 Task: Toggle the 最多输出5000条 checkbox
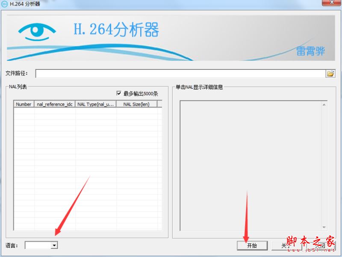(x=119, y=93)
